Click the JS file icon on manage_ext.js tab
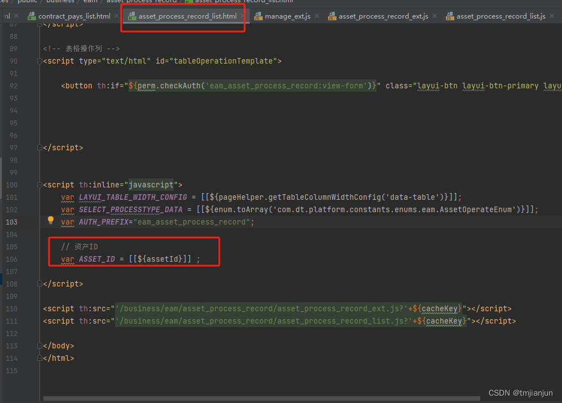The image size is (562, 403). tap(258, 16)
